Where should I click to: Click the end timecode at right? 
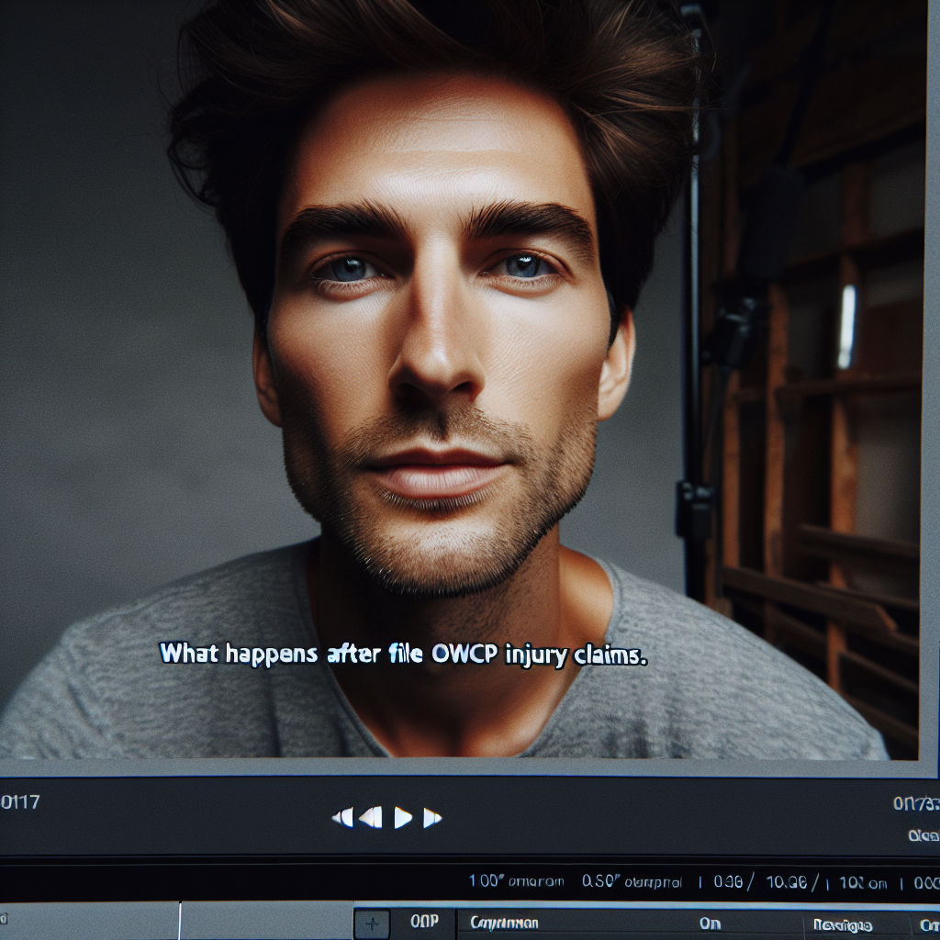pos(915,803)
